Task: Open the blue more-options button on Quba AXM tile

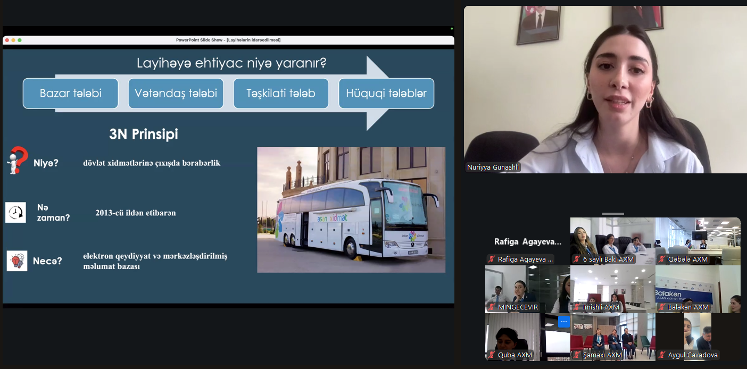Action: [x=564, y=322]
